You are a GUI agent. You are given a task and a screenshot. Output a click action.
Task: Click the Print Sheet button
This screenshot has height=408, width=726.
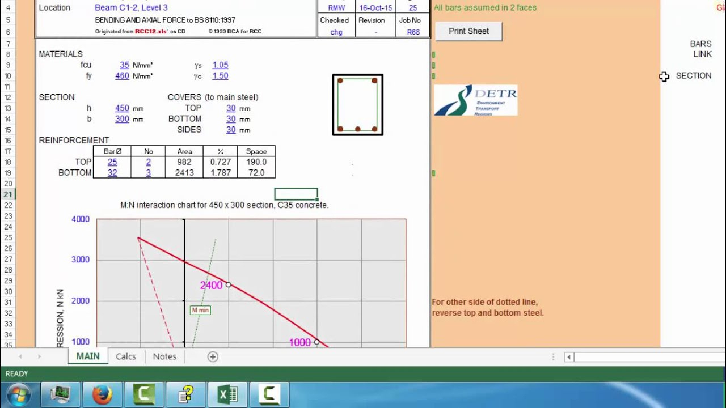(468, 31)
